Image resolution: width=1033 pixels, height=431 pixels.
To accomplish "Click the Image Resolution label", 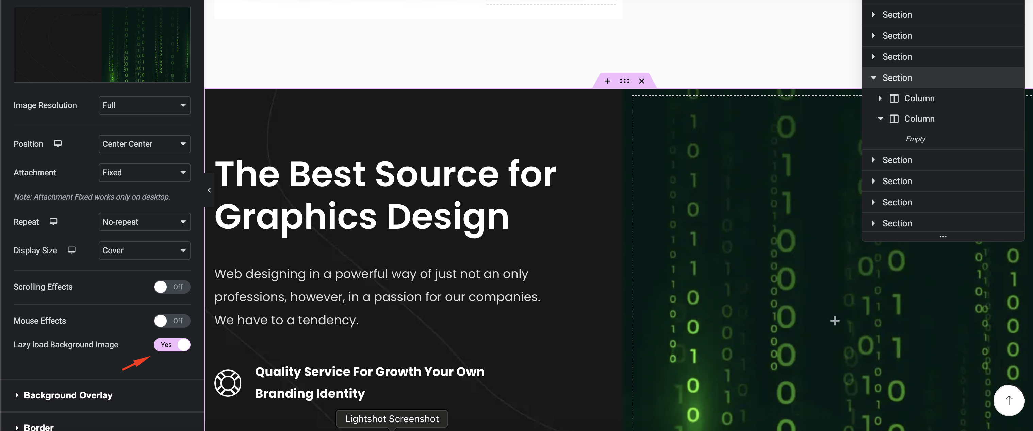I will [45, 105].
